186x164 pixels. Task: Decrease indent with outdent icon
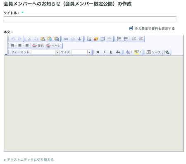134,39
